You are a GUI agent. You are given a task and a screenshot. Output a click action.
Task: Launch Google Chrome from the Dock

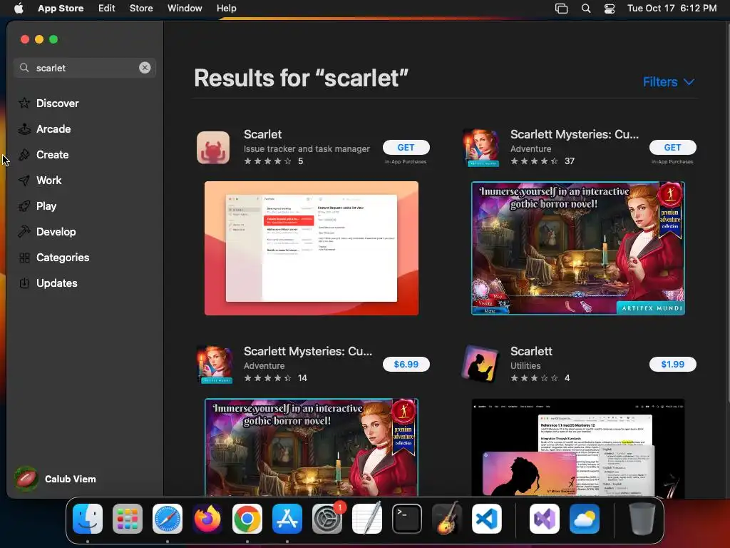tap(247, 519)
